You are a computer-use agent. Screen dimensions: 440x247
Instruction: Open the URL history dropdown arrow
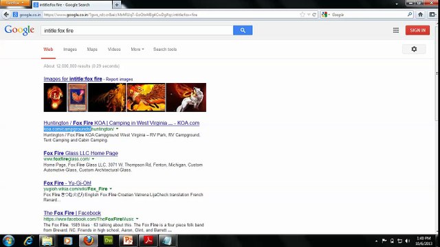click(309, 14)
